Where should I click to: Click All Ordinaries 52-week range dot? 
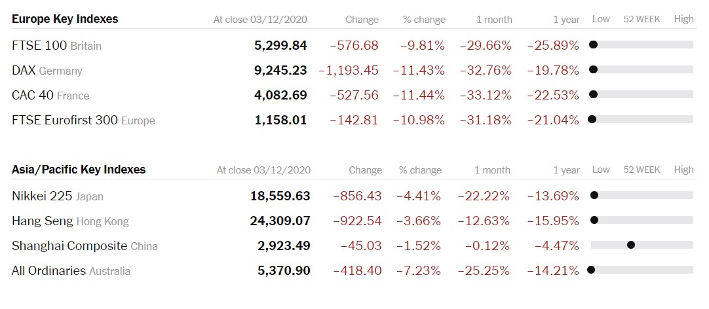pyautogui.click(x=590, y=270)
